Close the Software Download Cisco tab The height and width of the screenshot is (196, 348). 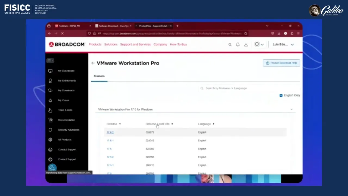point(130,26)
